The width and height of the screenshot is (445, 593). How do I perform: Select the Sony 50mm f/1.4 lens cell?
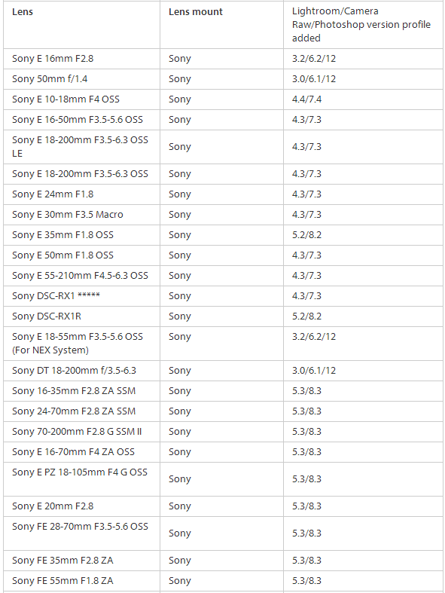coord(50,79)
